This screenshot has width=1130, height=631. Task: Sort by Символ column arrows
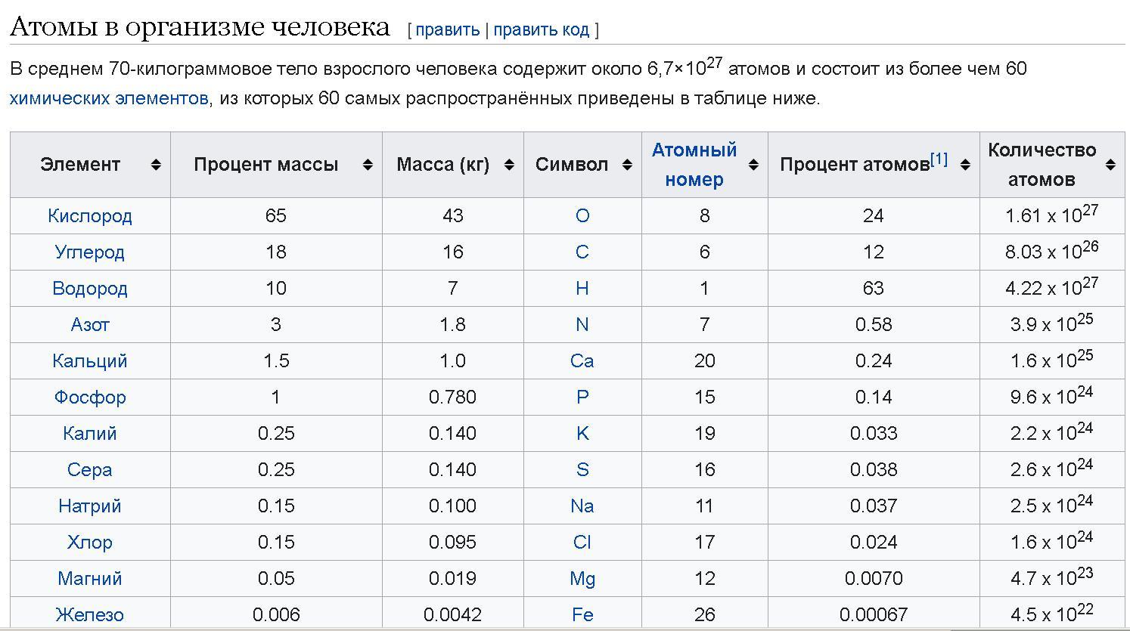[x=627, y=165]
